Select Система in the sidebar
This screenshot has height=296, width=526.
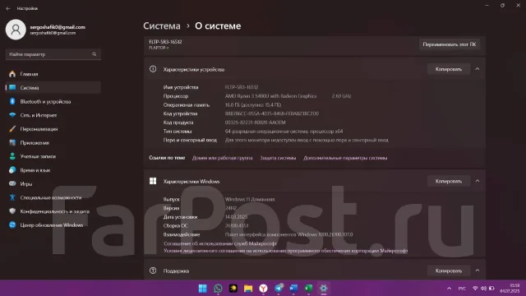click(53, 88)
